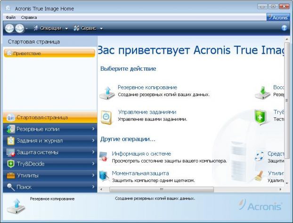Open Help with the blue question icon
This screenshot has height=223, width=293.
[x=284, y=28]
